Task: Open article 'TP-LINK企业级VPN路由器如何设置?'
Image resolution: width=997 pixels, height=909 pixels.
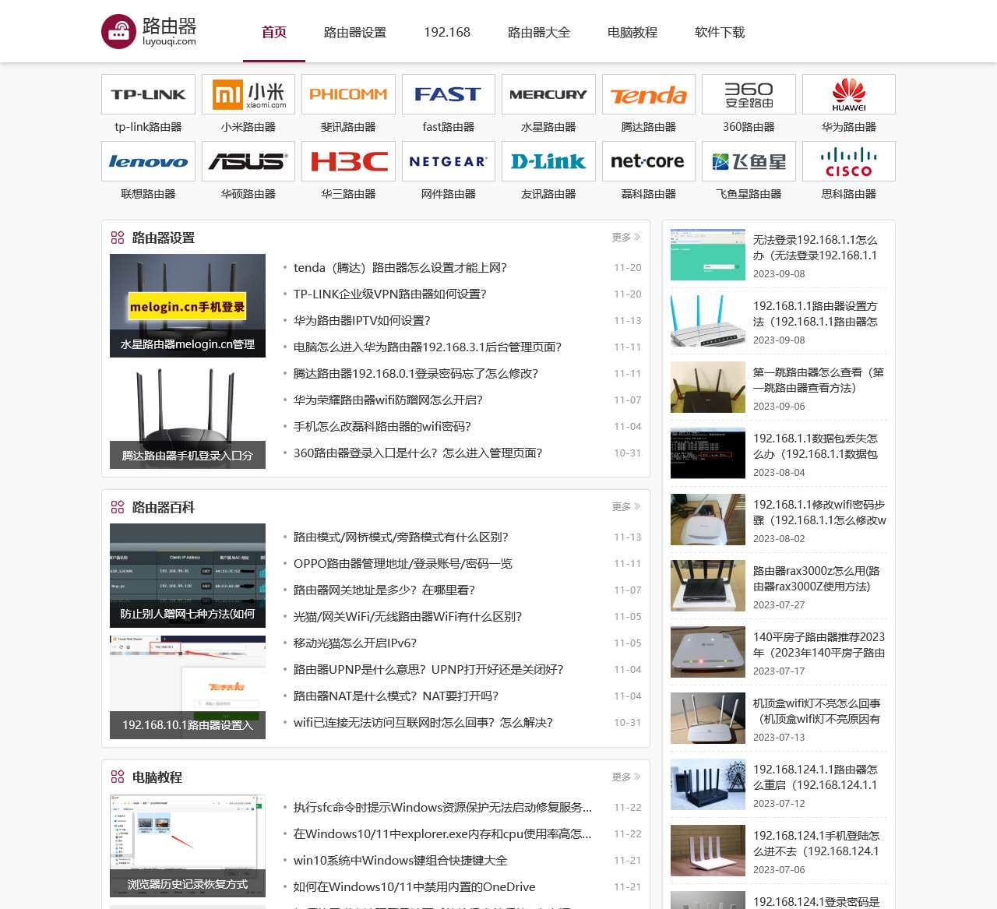Action: 389,294
